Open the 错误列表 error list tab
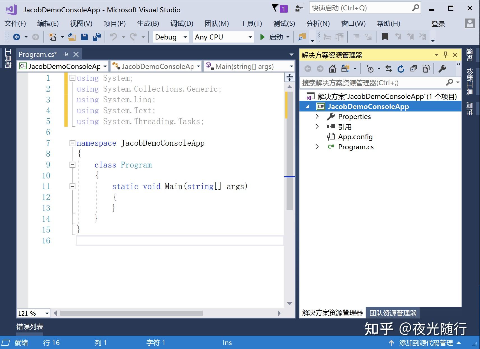The image size is (480, 349). pyautogui.click(x=30, y=327)
